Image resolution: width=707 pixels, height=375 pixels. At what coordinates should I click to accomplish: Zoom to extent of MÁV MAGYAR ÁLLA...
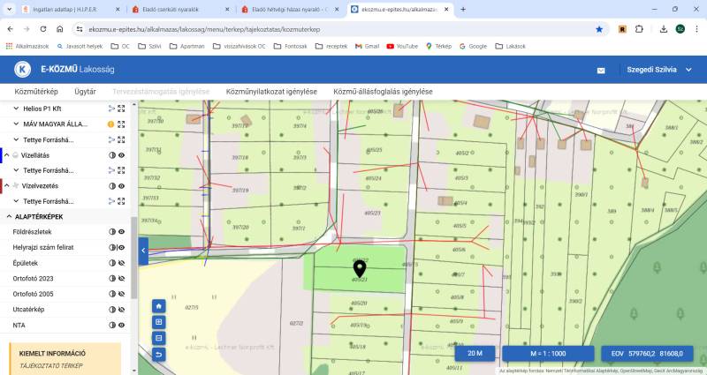click(121, 124)
